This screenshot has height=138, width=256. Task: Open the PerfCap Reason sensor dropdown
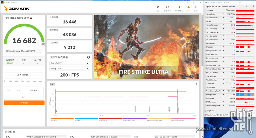pyautogui.click(x=224, y=95)
